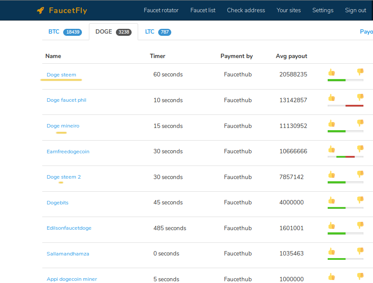373x283 pixels.
Task: Upvote Earnfreedogecoin with thumbs up
Action: pyautogui.click(x=332, y=149)
